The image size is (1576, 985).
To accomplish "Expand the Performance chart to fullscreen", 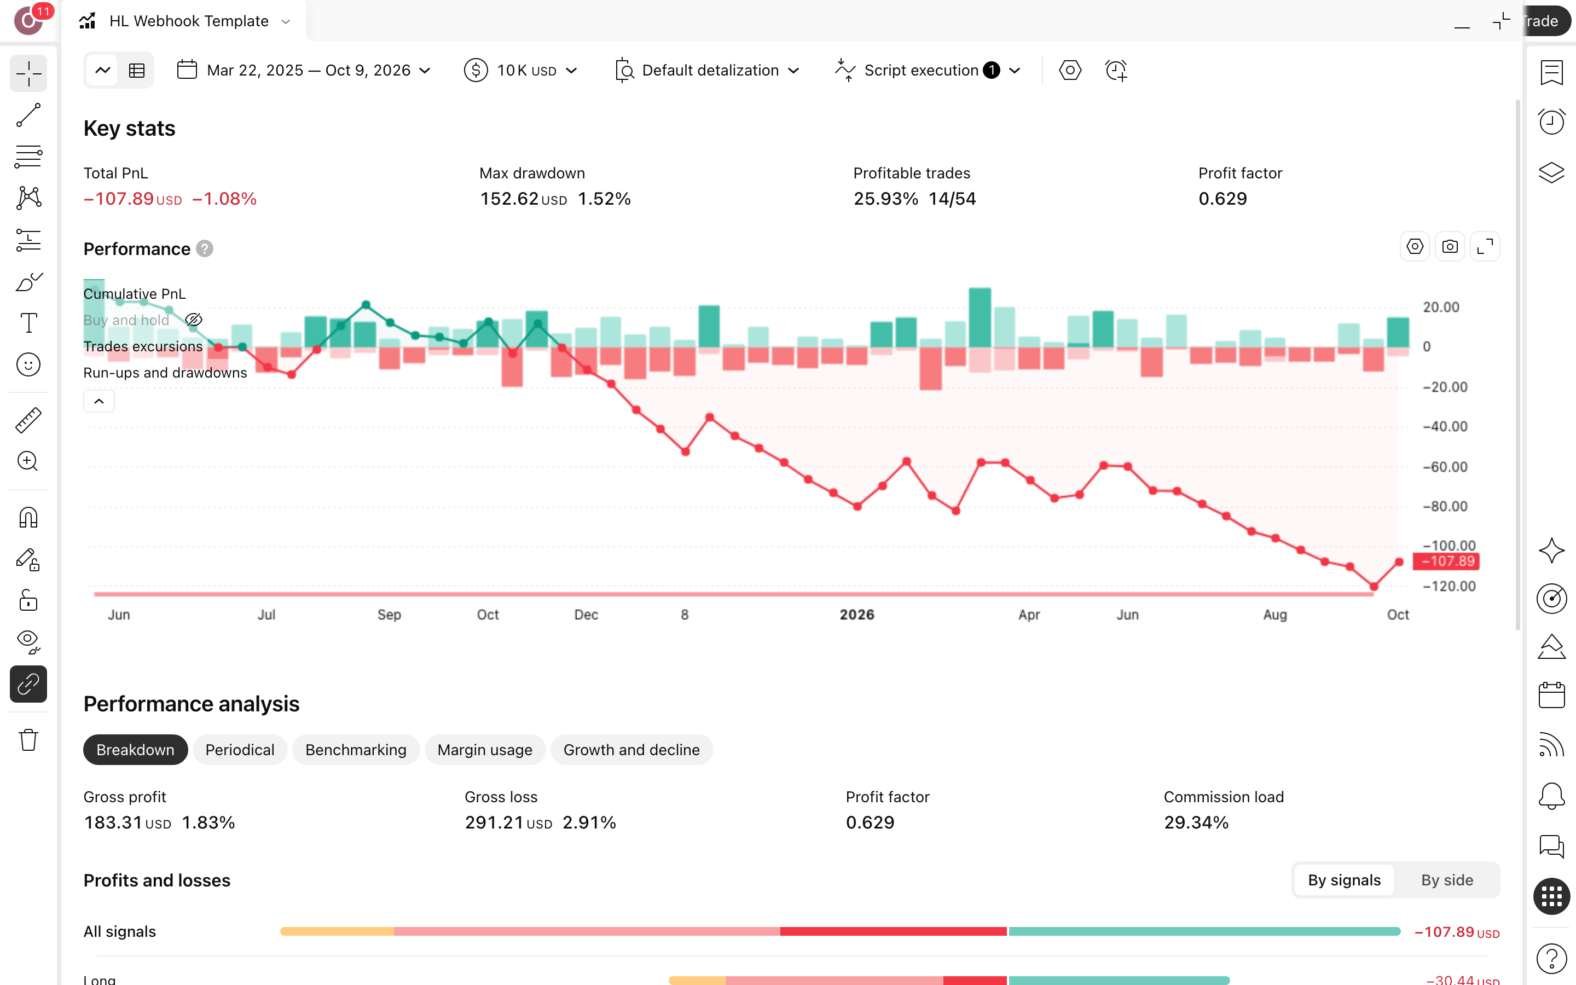I will (1485, 247).
